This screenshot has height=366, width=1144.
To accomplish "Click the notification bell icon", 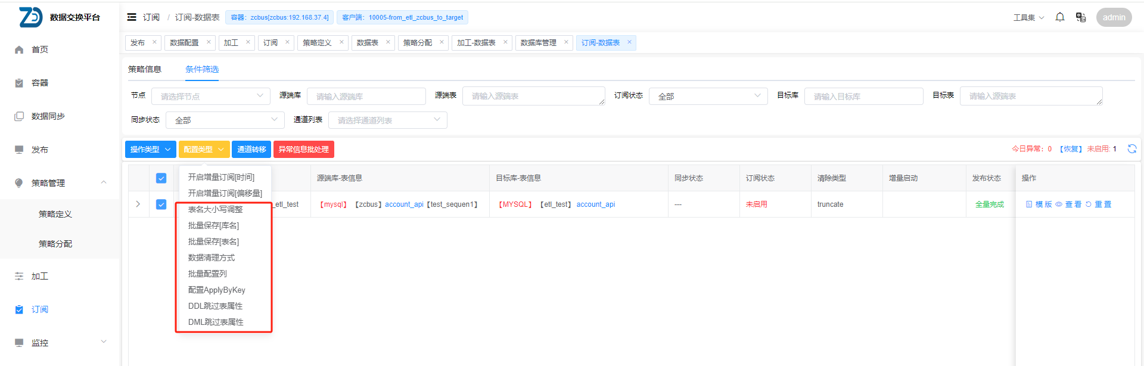I will (x=1060, y=17).
